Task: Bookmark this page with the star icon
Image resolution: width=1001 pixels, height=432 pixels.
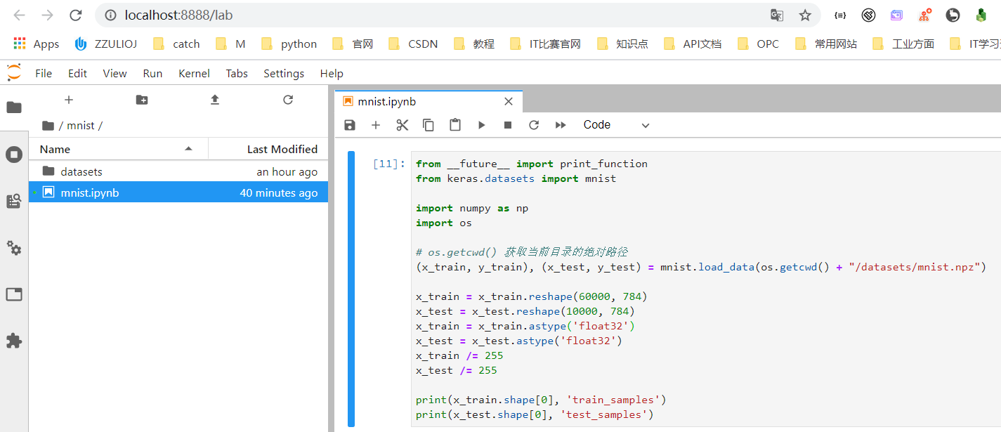Action: tap(805, 15)
